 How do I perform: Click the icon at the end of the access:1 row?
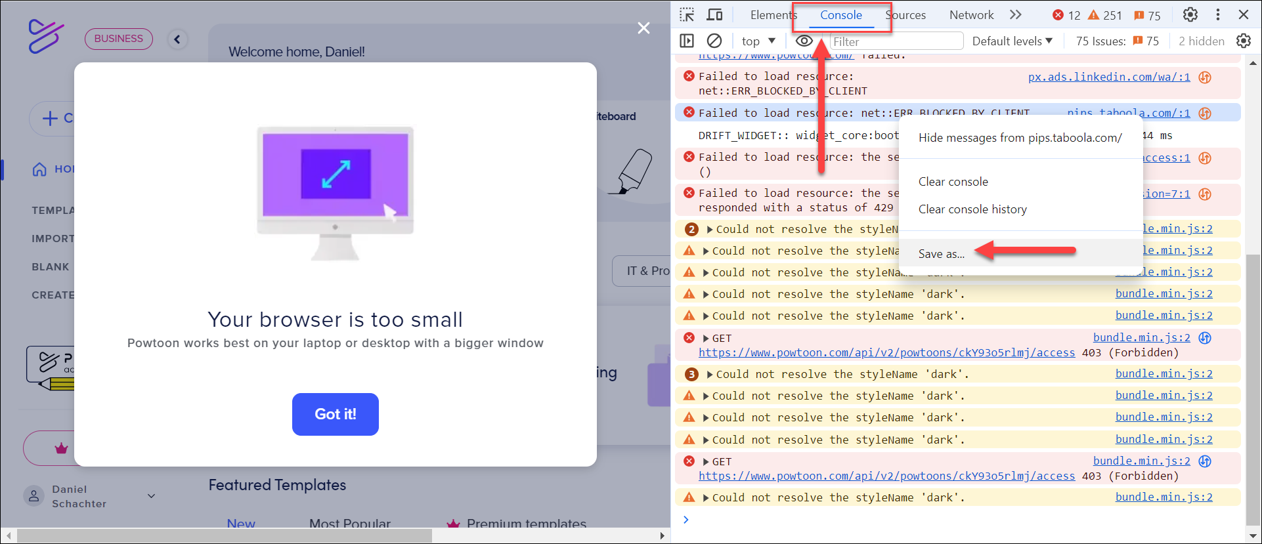[x=1205, y=157]
